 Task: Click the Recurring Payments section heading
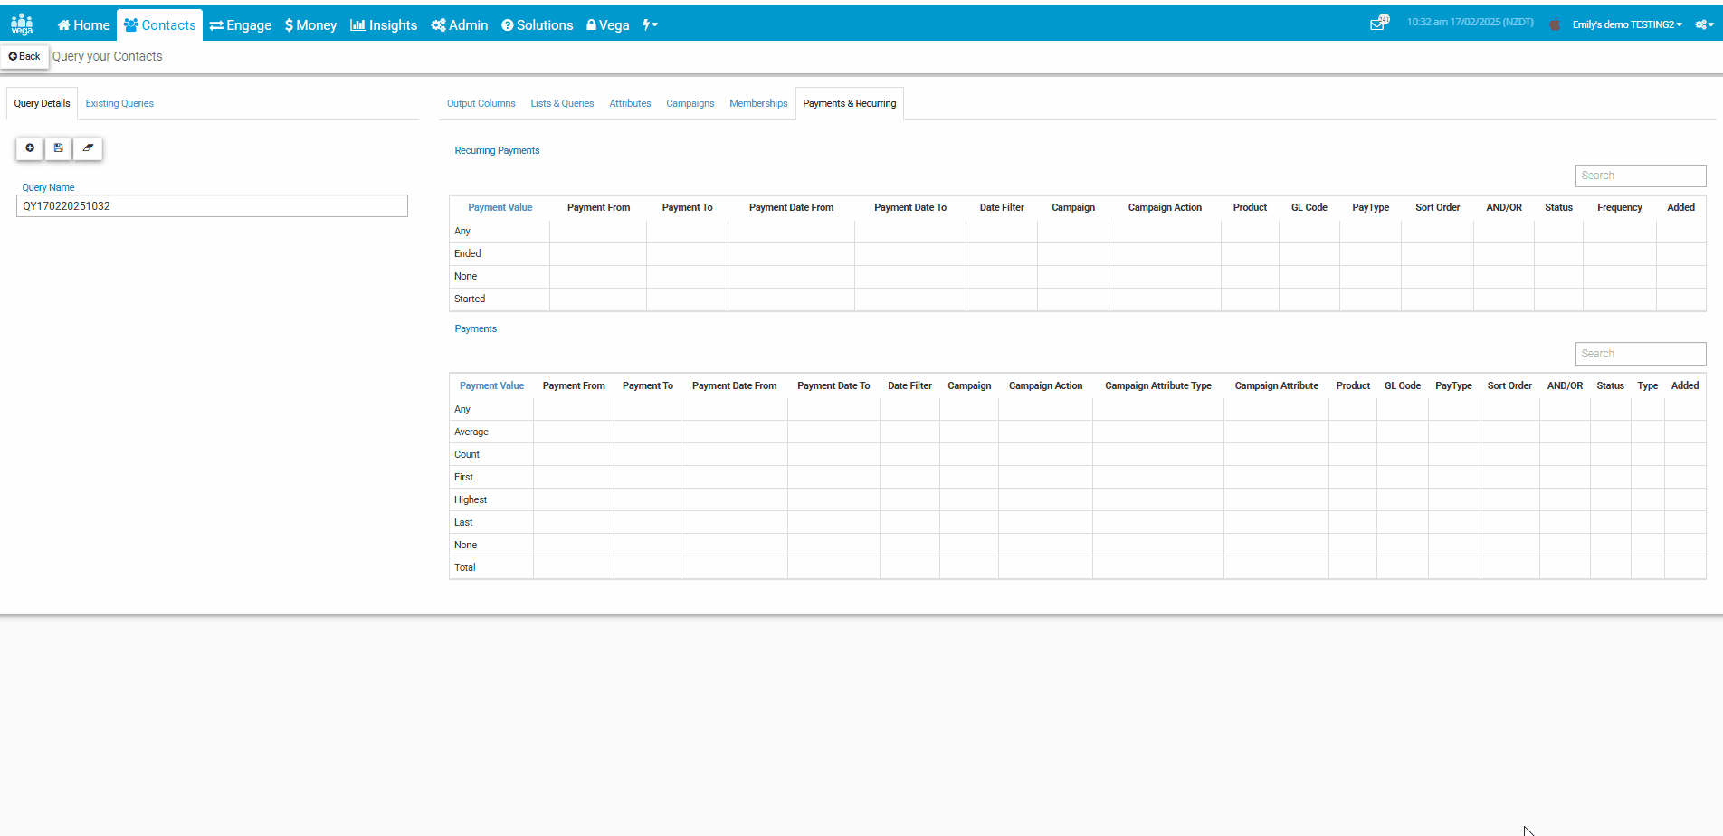pos(497,150)
